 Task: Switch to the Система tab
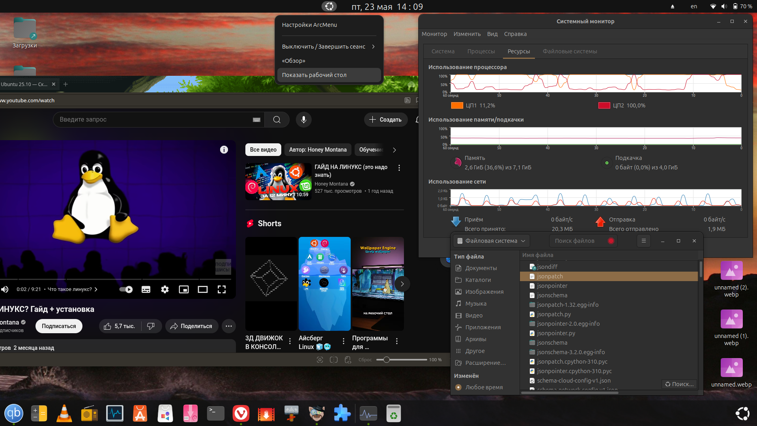443,51
